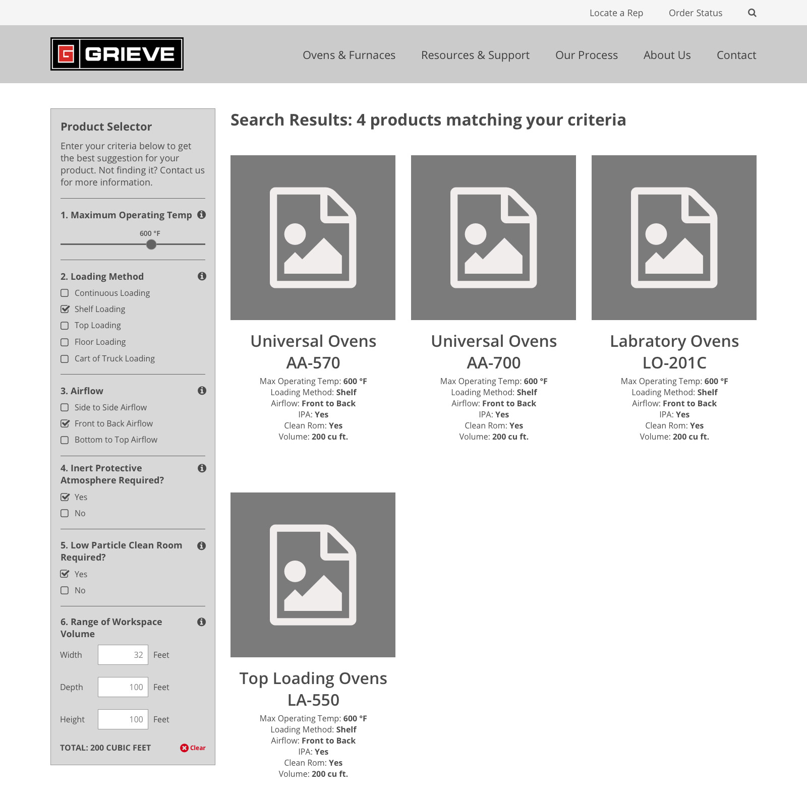
Task: Click the Depth input field
Action: click(x=123, y=687)
